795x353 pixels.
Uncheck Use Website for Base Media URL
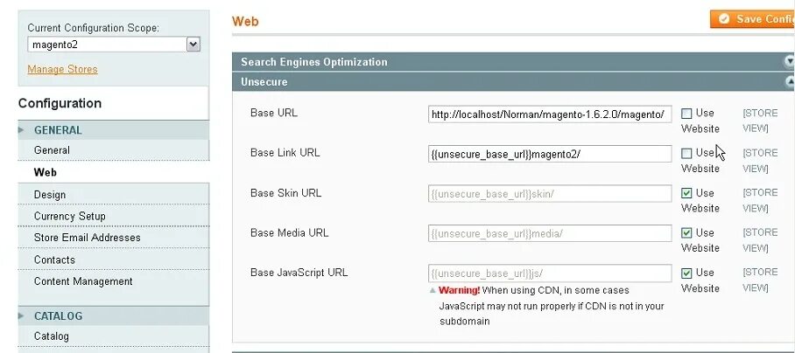click(686, 233)
